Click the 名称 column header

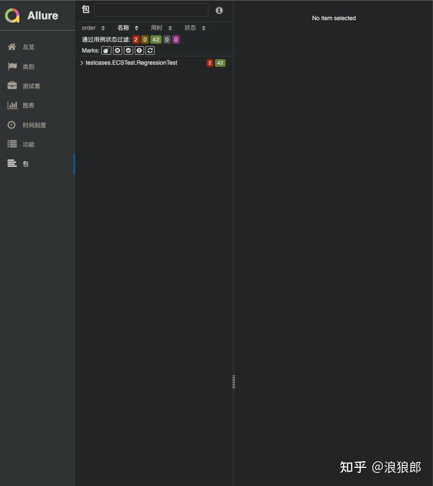coord(123,28)
